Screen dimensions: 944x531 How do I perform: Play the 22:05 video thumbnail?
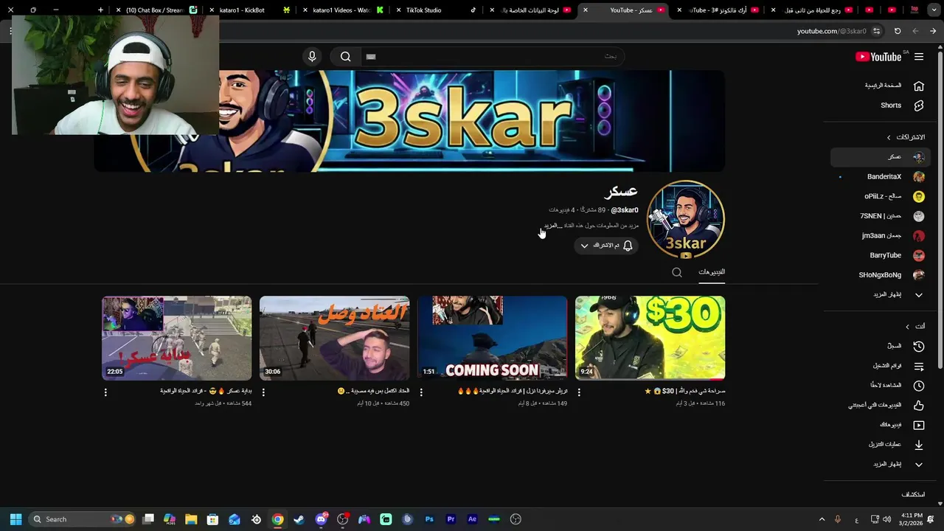click(176, 338)
